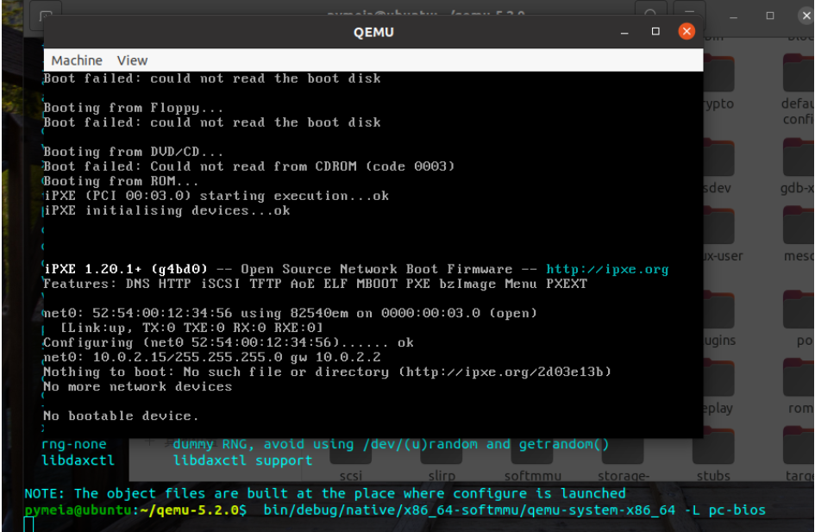Select the "slirp" folder label in Files
This screenshot has width=815, height=532.
pos(442,476)
